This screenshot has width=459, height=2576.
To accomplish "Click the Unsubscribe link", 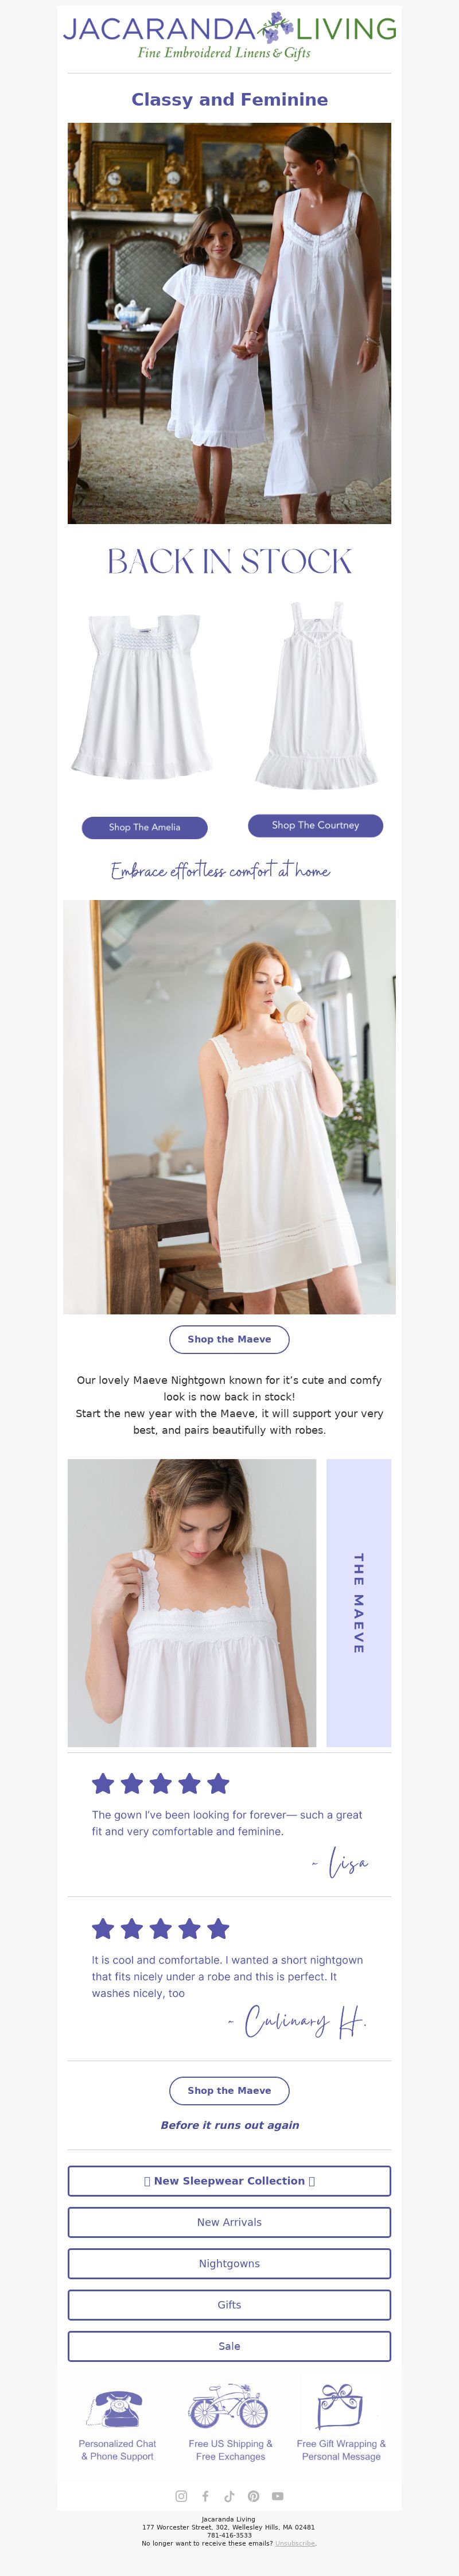I will (295, 2542).
